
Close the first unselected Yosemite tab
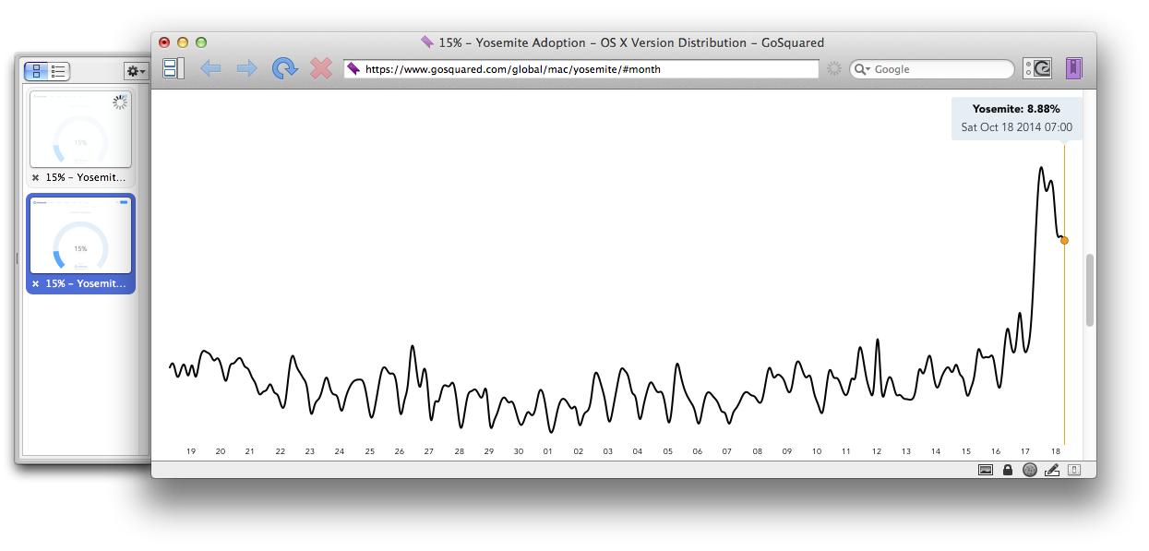coord(35,177)
